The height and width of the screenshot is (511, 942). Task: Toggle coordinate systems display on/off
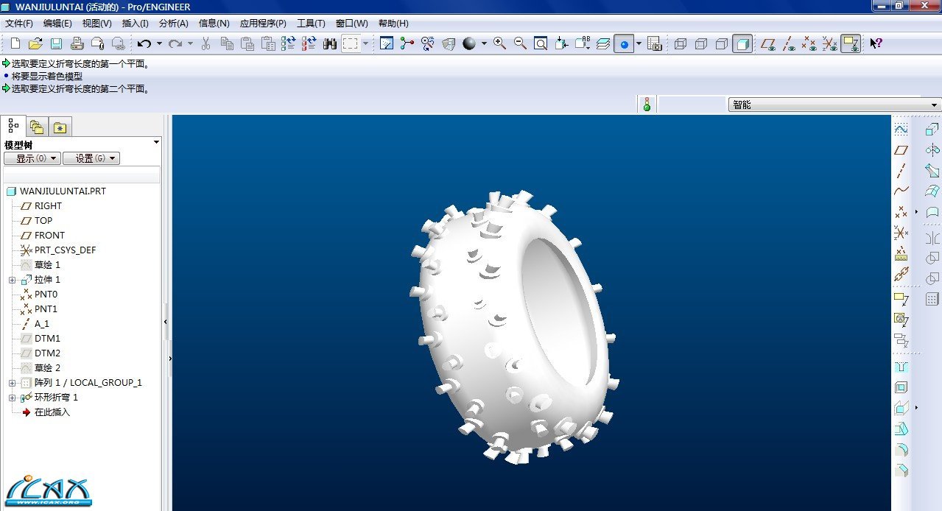coord(830,43)
